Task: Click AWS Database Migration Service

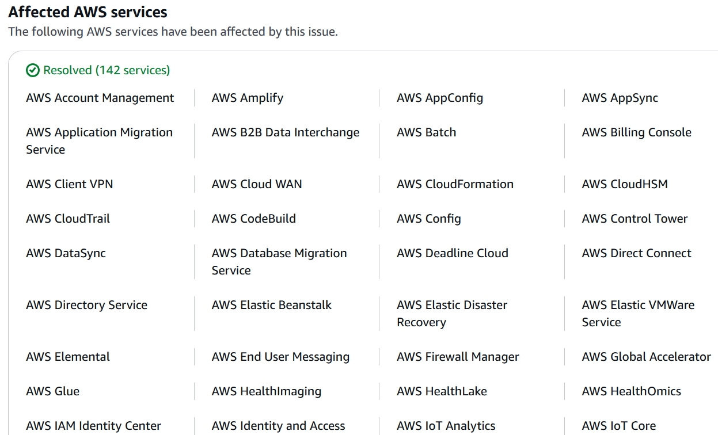Action: click(279, 261)
